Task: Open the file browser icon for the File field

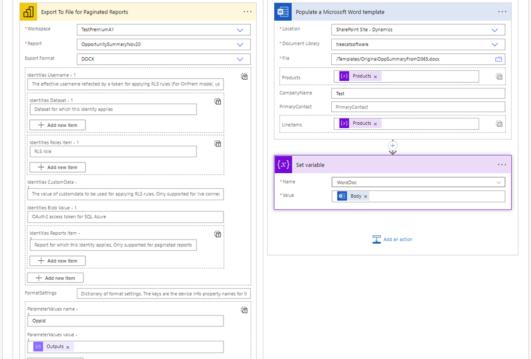Action: click(x=498, y=59)
